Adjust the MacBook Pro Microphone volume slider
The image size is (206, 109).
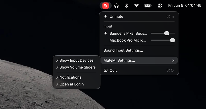click(163, 40)
